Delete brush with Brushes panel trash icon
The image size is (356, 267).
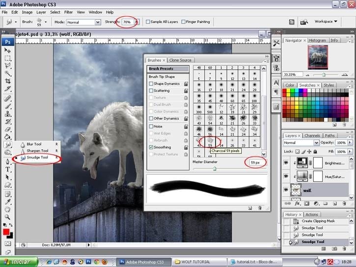click(x=260, y=208)
